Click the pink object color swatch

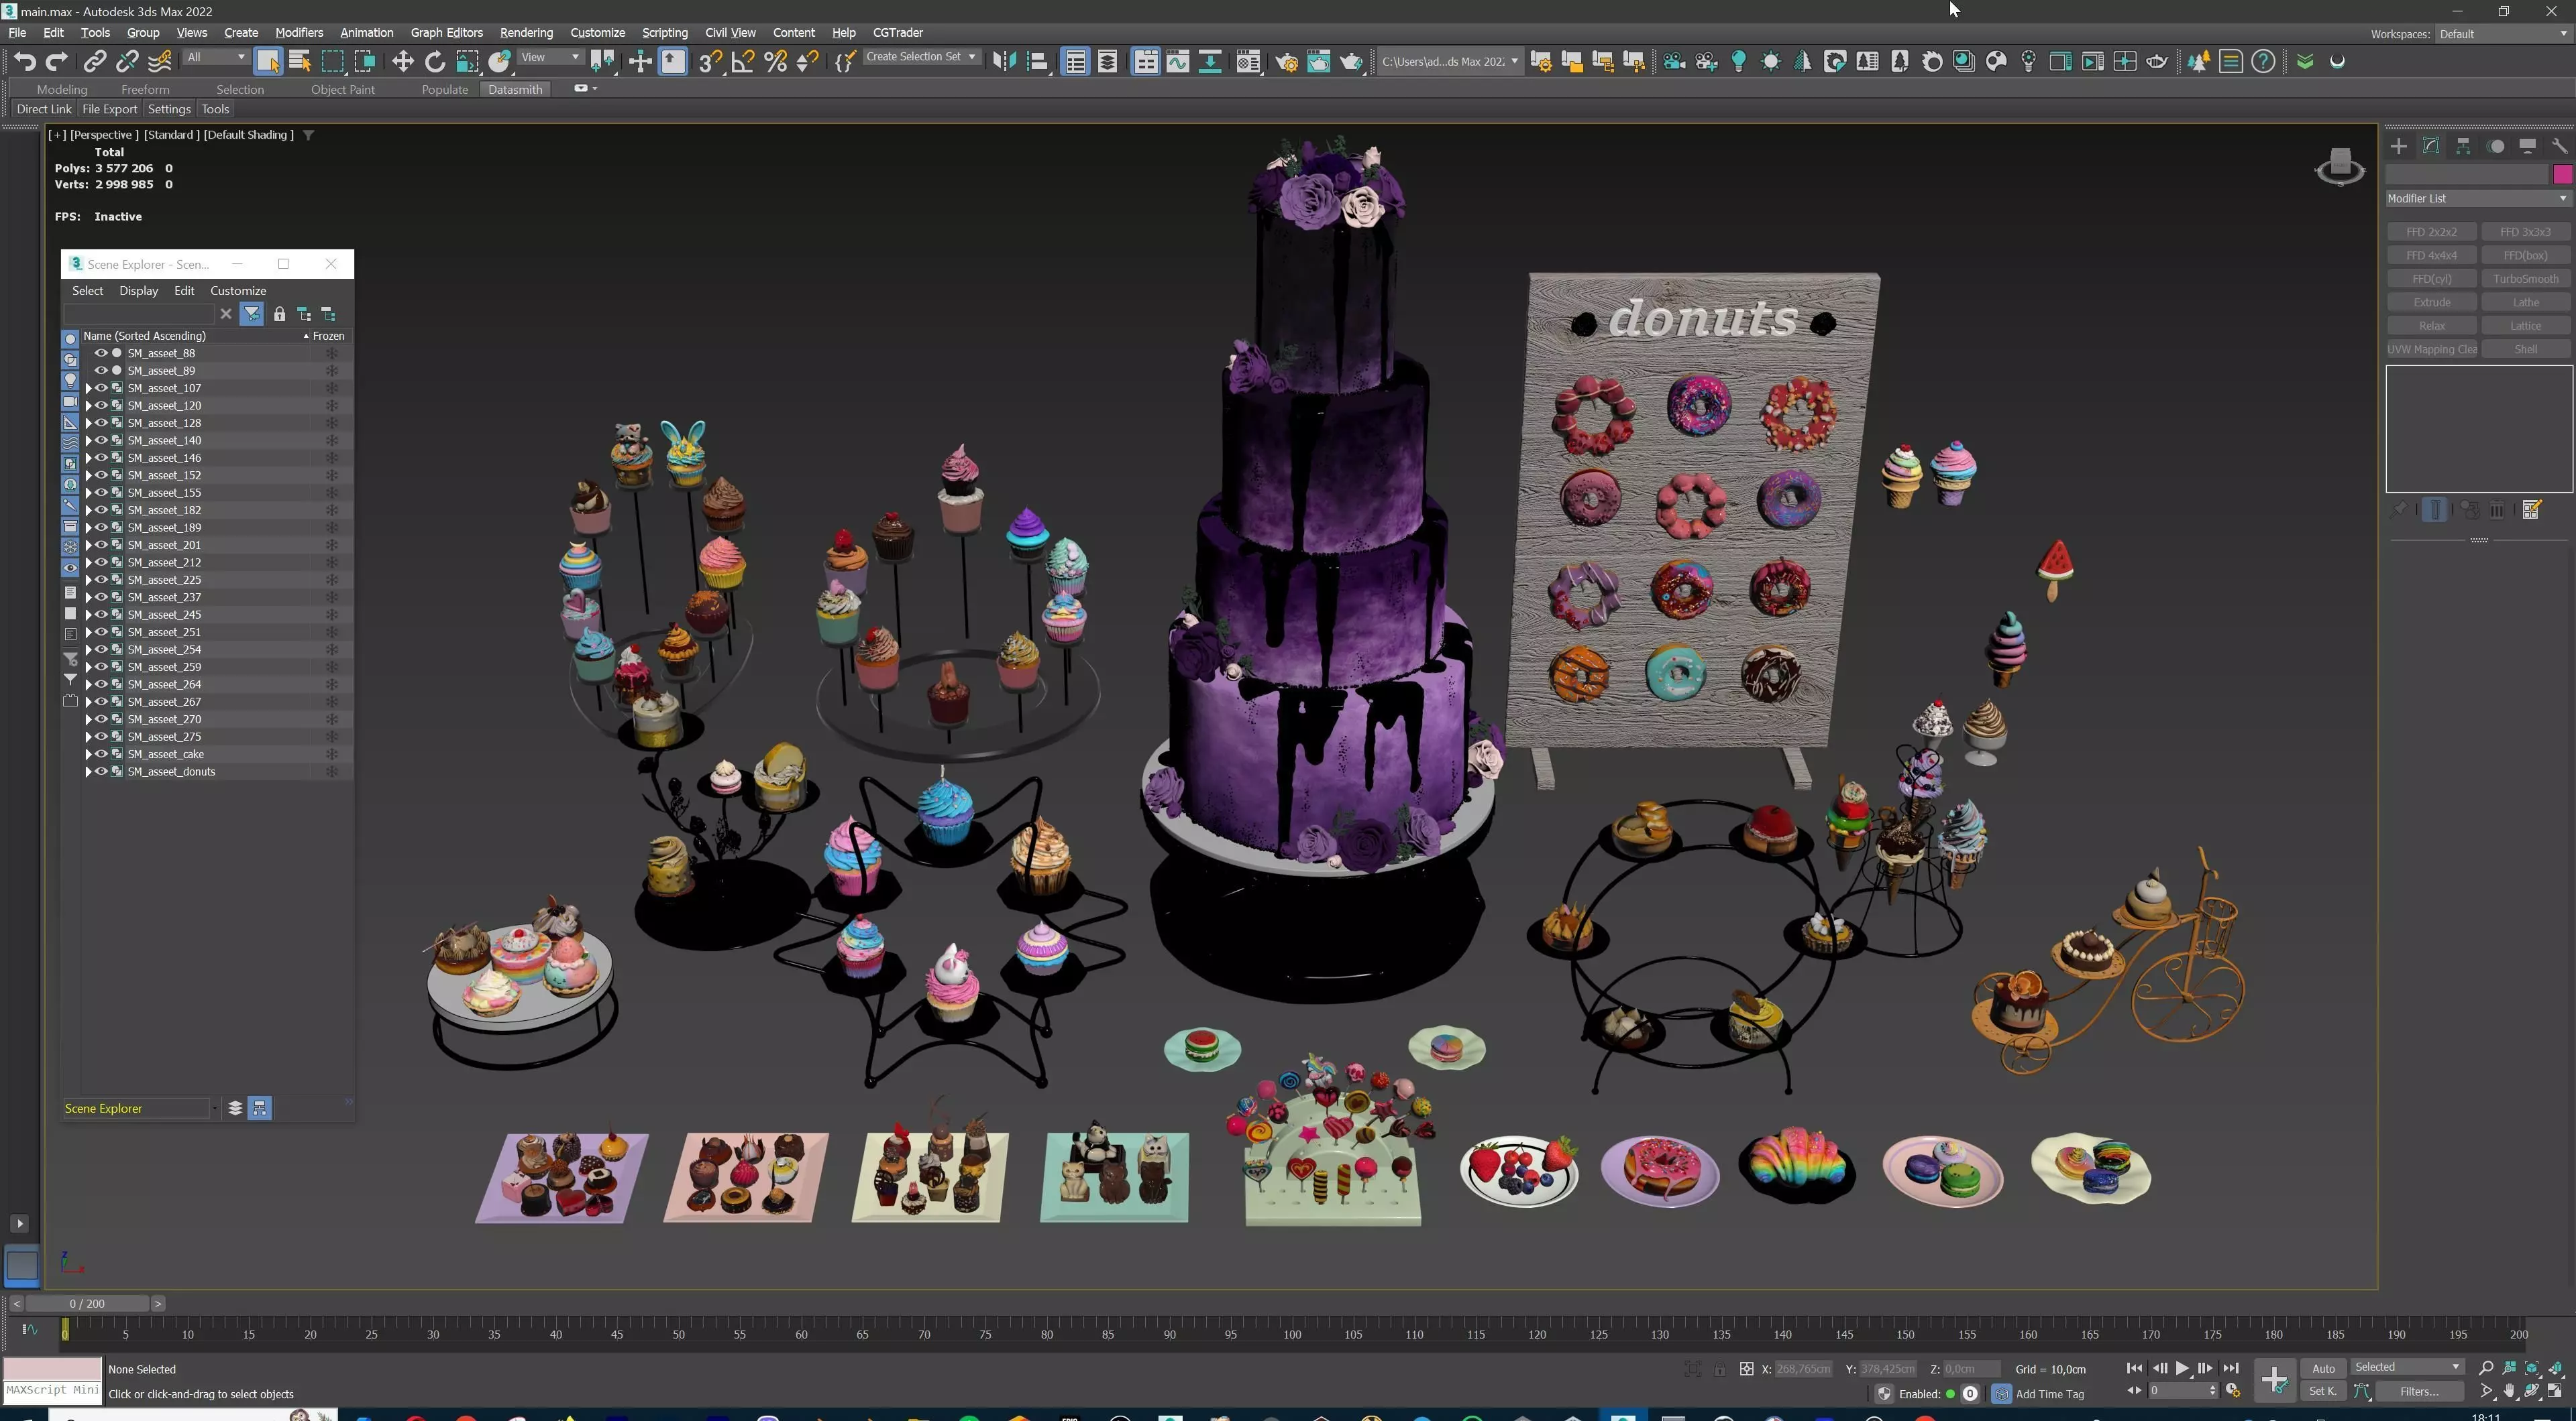point(2562,175)
